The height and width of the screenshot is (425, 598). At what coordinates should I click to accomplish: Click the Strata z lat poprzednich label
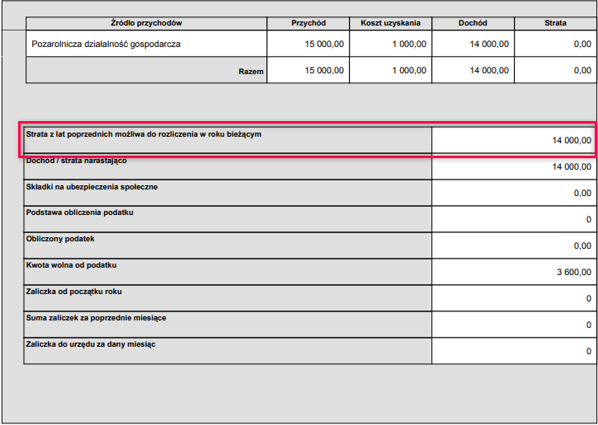(x=144, y=134)
